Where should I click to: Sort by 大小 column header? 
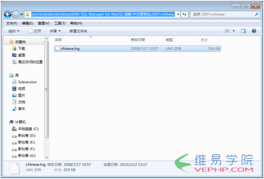click(204, 40)
